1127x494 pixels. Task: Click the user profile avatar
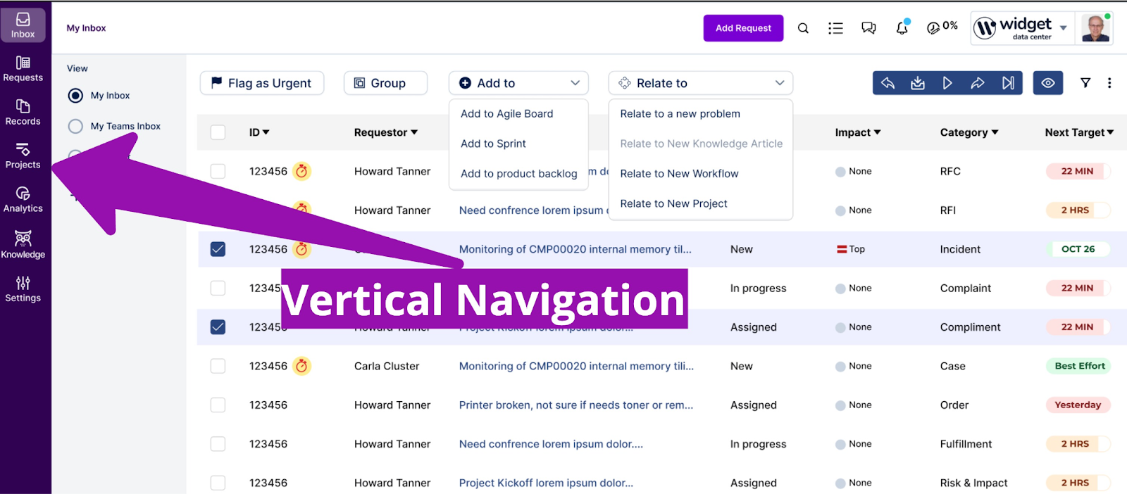(x=1095, y=28)
